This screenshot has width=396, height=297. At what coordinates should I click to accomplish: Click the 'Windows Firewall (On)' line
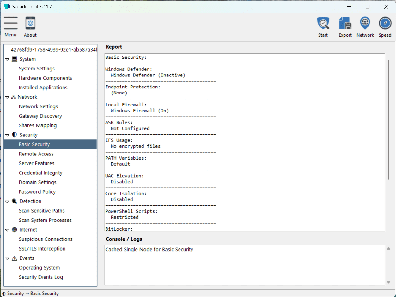point(140,111)
